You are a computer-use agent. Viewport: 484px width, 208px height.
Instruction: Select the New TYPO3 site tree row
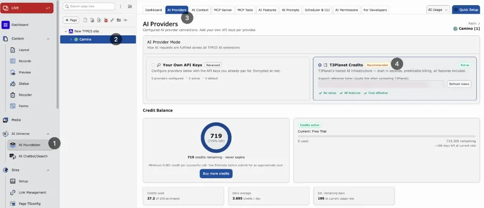click(x=98, y=31)
